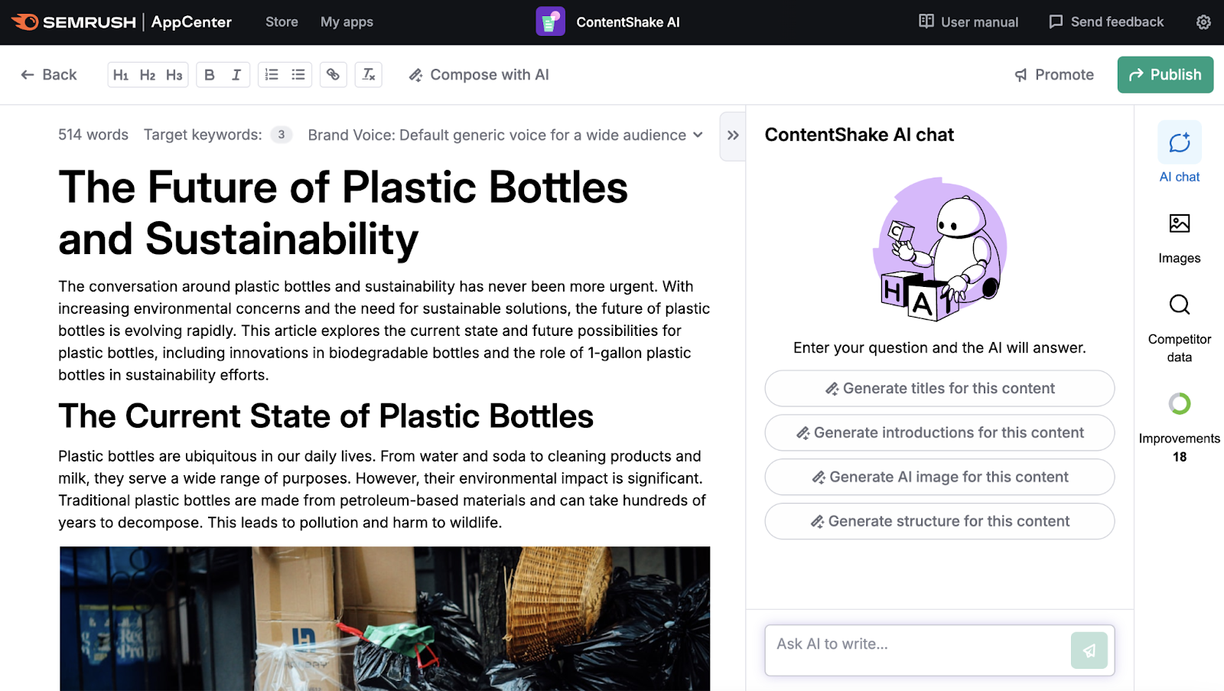Image resolution: width=1224 pixels, height=691 pixels.
Task: Click Compose with AI
Action: pyautogui.click(x=479, y=75)
